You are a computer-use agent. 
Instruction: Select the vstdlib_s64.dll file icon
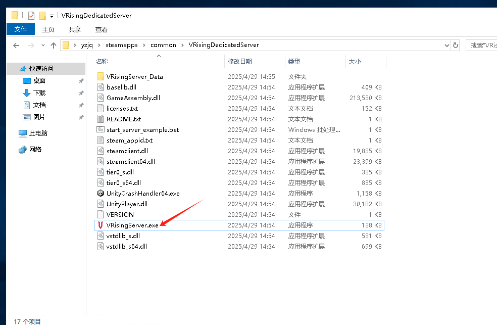101,246
